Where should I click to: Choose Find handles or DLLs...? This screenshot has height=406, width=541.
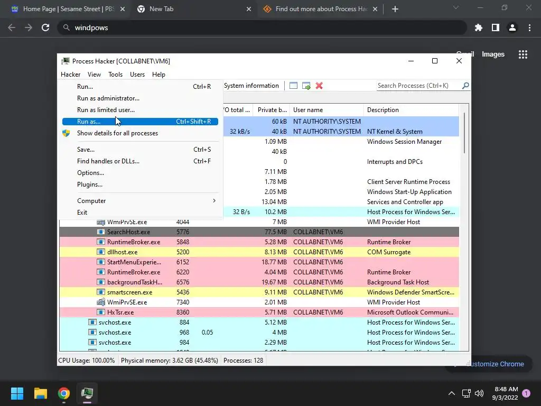tap(140, 161)
